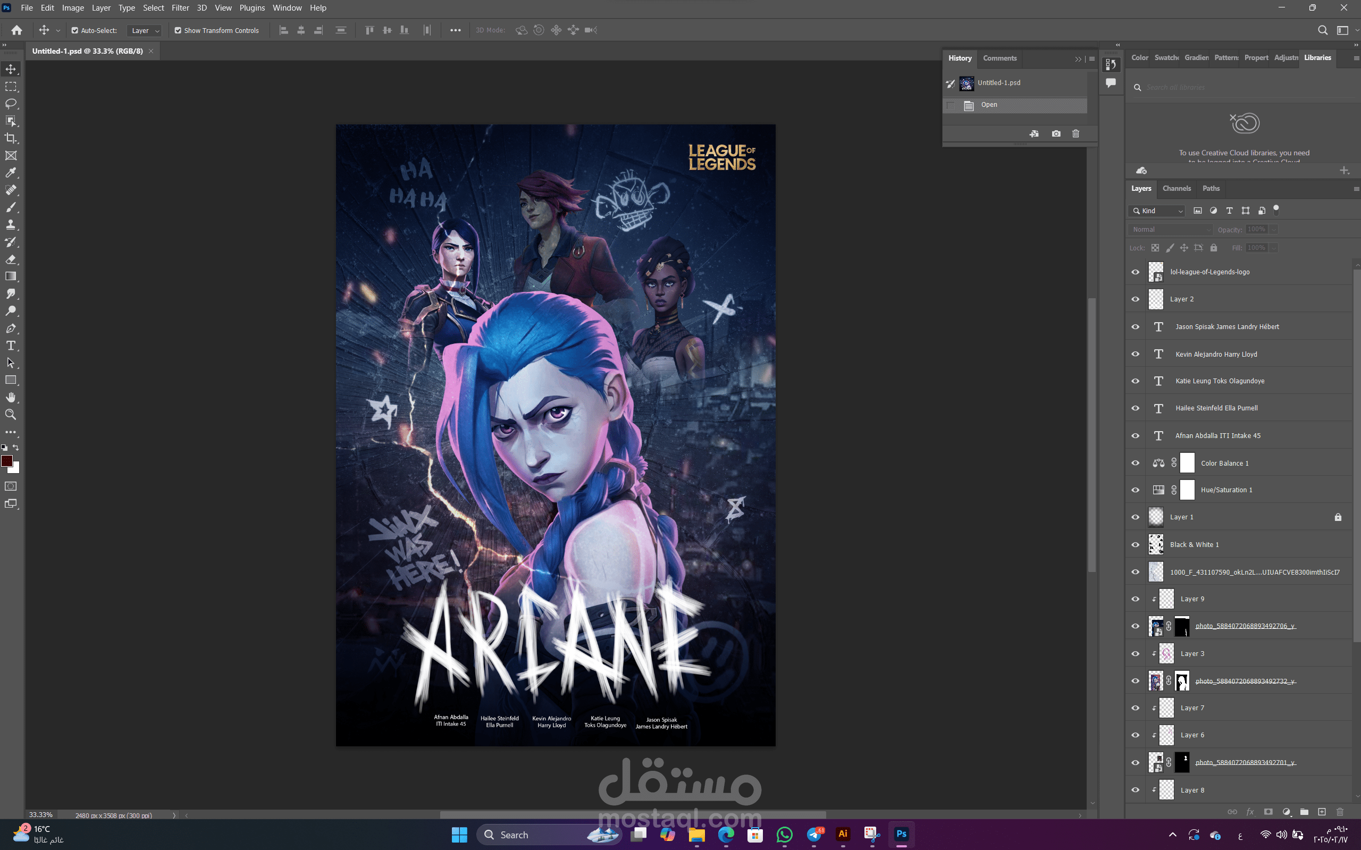This screenshot has height=850, width=1361.
Task: Toggle Show Transform Controls checkbox
Action: tap(178, 30)
